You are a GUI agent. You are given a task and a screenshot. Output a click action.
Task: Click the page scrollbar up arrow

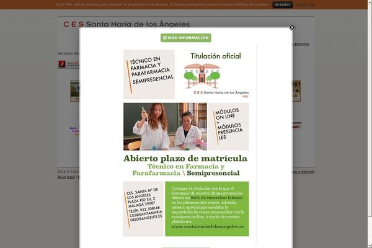tap(370, 2)
